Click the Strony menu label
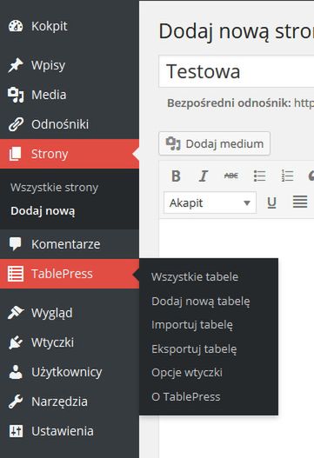 pos(50,154)
